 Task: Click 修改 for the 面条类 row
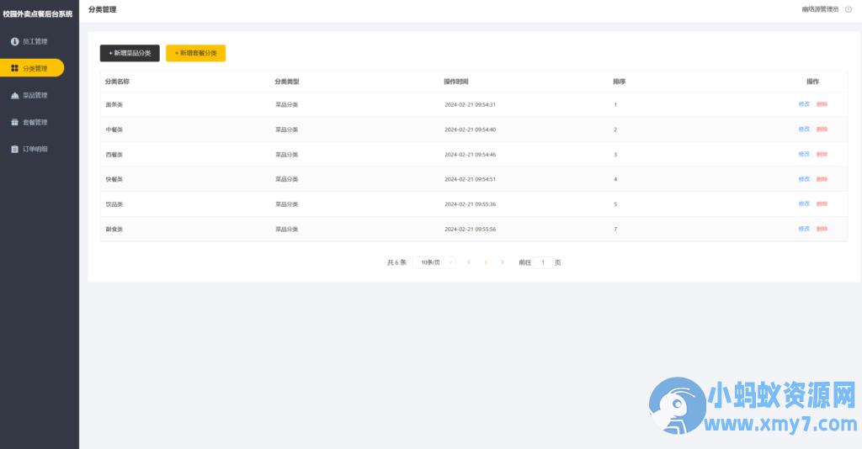tap(804, 104)
